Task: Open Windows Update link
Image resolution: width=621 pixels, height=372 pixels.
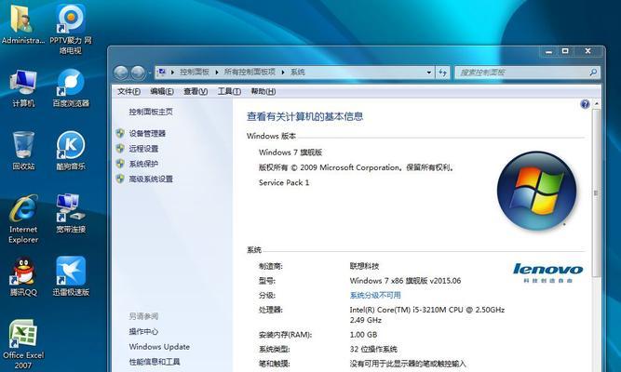Action: (x=159, y=347)
